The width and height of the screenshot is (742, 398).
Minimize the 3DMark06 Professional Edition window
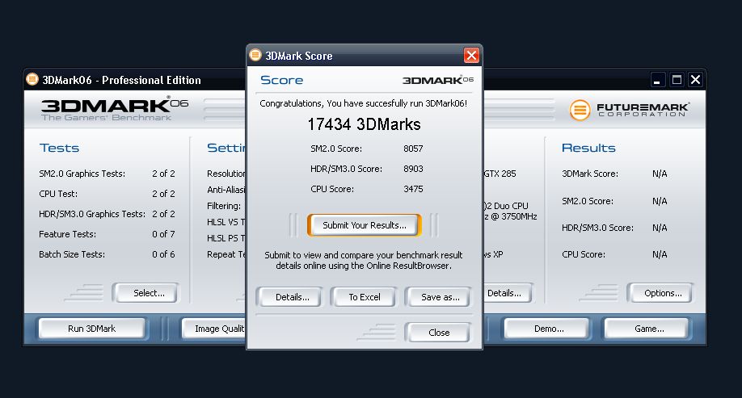point(657,80)
